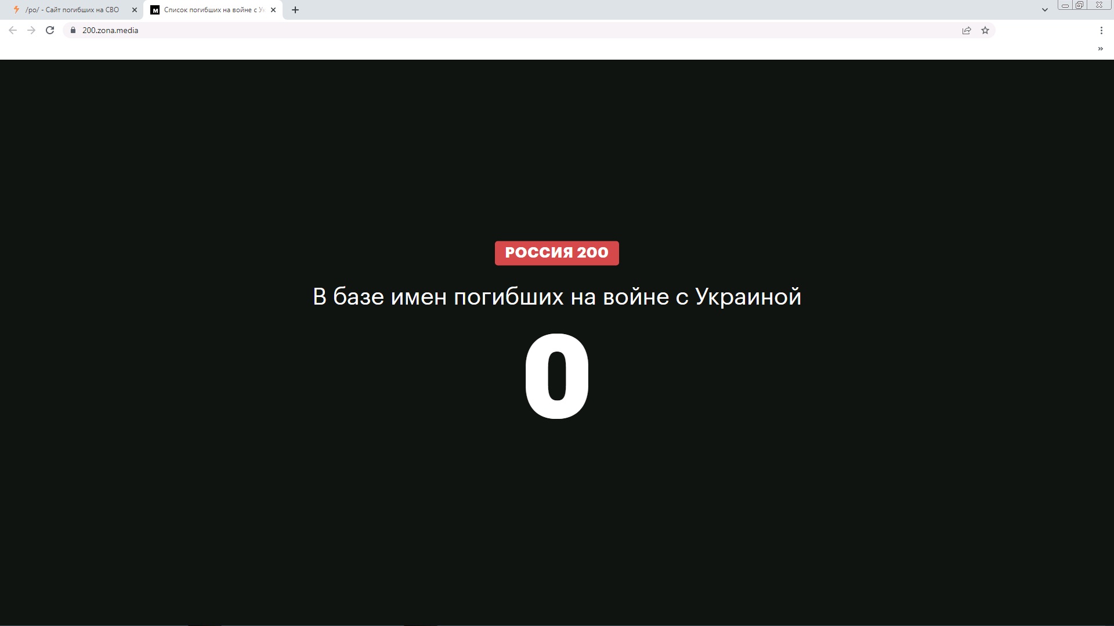Restore down the browser window
Viewport: 1114px width, 626px height.
(x=1080, y=5)
